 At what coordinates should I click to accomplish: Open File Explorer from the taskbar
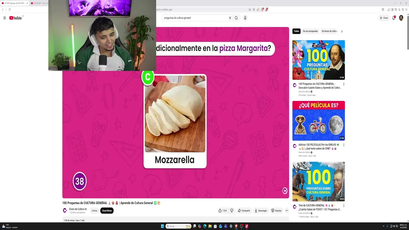[210, 226]
